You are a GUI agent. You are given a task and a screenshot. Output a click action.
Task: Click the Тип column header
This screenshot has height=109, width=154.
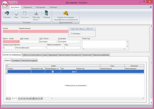(69, 69)
